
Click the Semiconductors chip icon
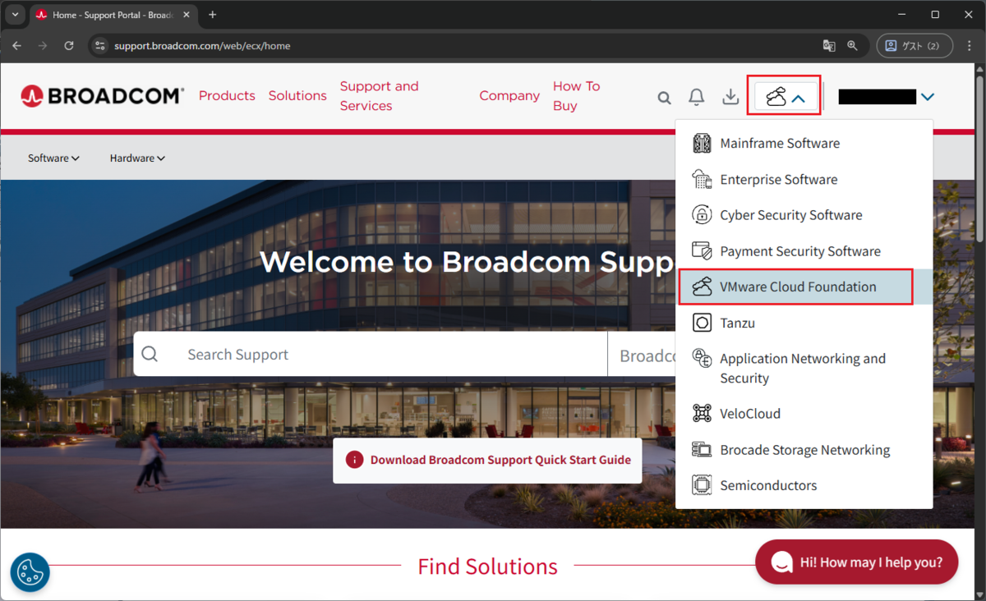click(x=702, y=485)
